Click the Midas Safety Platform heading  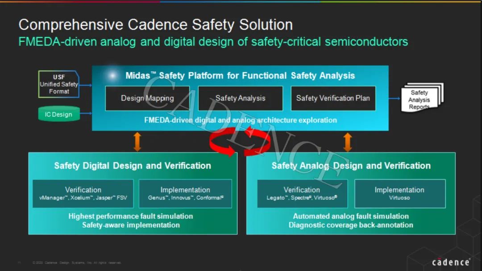click(x=240, y=75)
